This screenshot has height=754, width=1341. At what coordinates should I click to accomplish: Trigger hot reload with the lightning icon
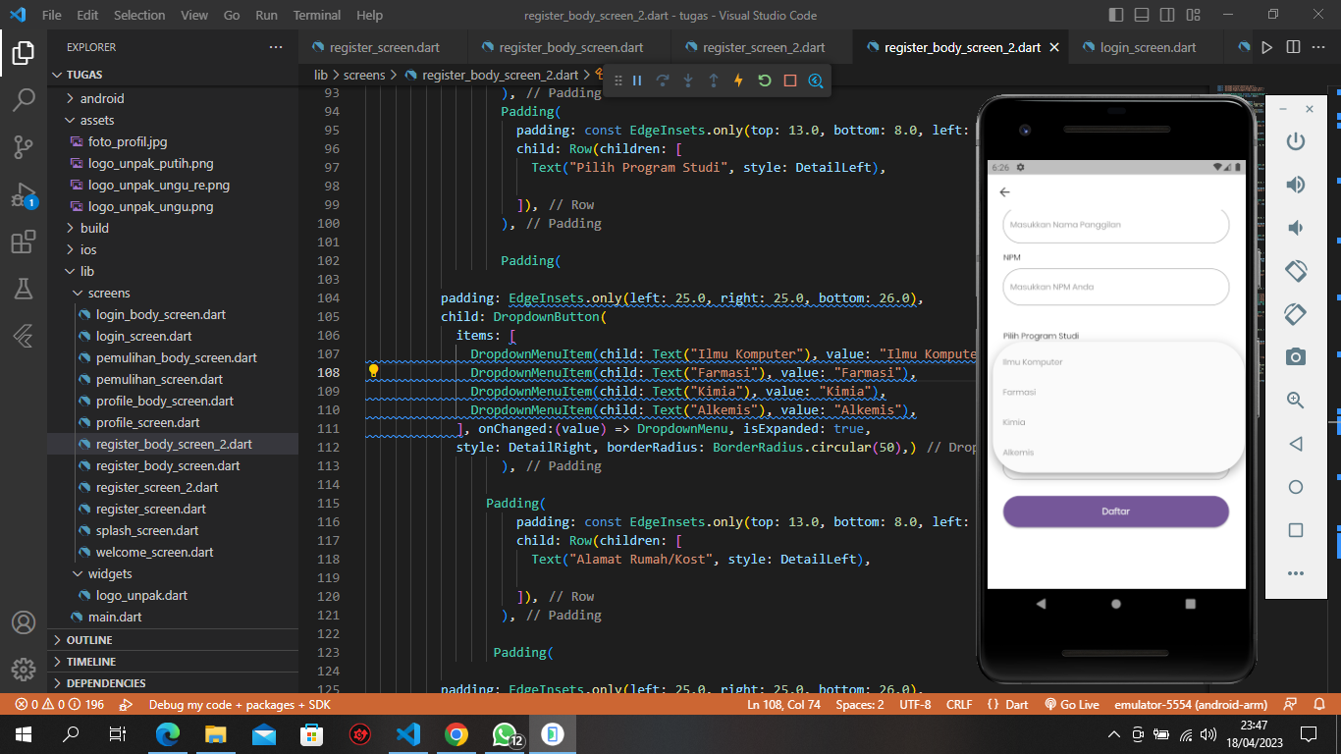(x=738, y=82)
